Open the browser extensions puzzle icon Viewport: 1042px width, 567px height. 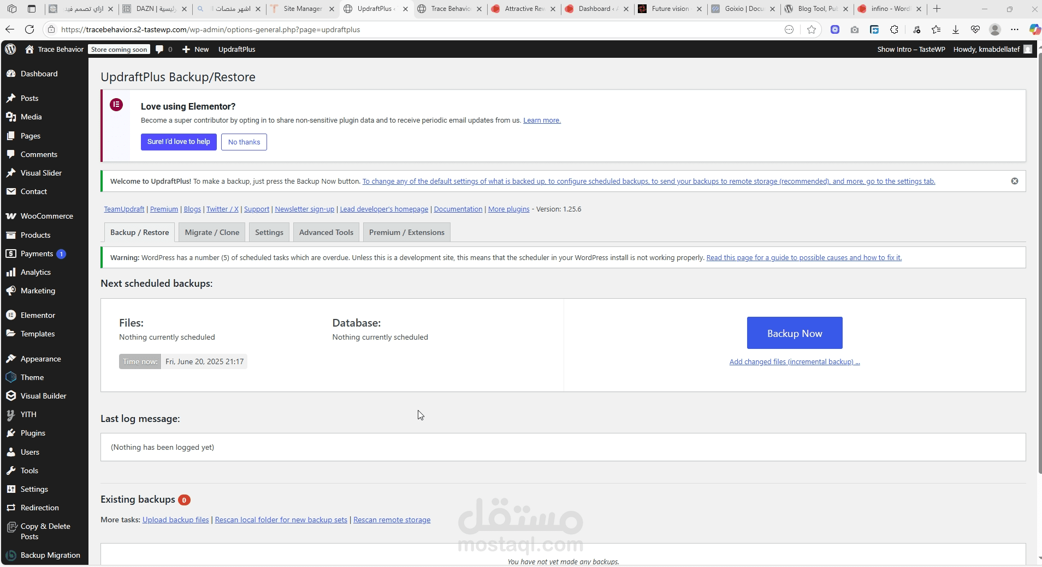click(x=894, y=29)
